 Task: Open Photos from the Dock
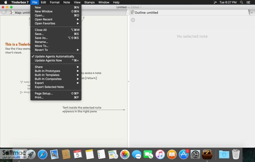tap(125, 154)
